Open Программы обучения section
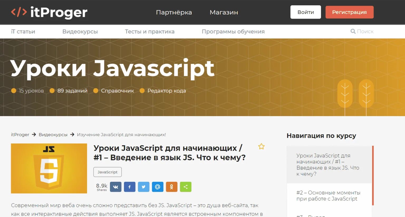Image resolution: width=405 pixels, height=217 pixels. pos(233,32)
